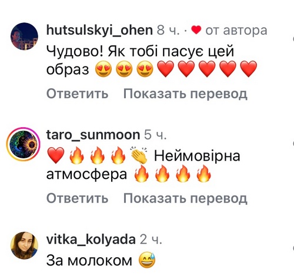Open vitka_kolyada profile picture
294x279 pixels.
coord(24,245)
